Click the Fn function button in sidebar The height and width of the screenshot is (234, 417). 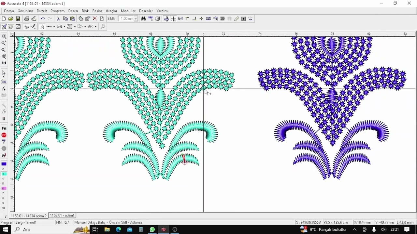pyautogui.click(x=4, y=128)
